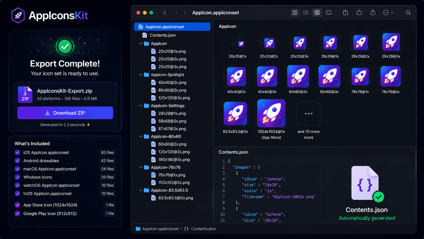The width and height of the screenshot is (424, 239).
Task: Select the 76x76@1x icon thumbnail
Action: pos(360,76)
